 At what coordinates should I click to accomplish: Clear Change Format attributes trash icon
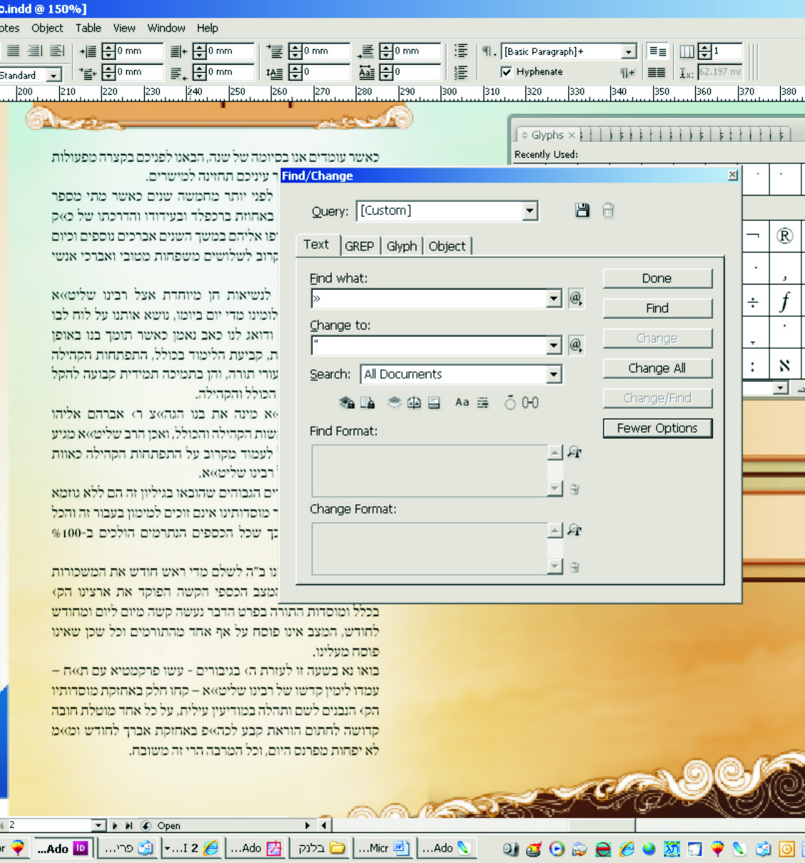click(x=575, y=567)
